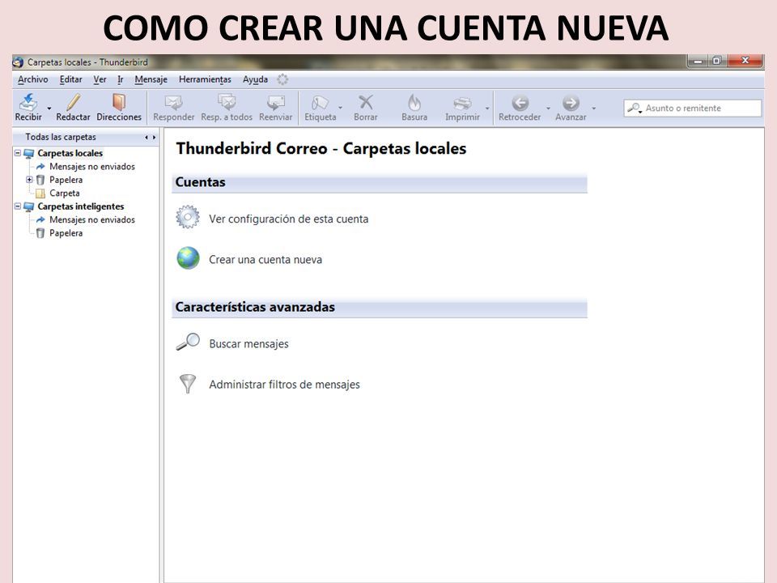The height and width of the screenshot is (583, 777).
Task: Open the Mensaje menu
Action: tap(151, 79)
